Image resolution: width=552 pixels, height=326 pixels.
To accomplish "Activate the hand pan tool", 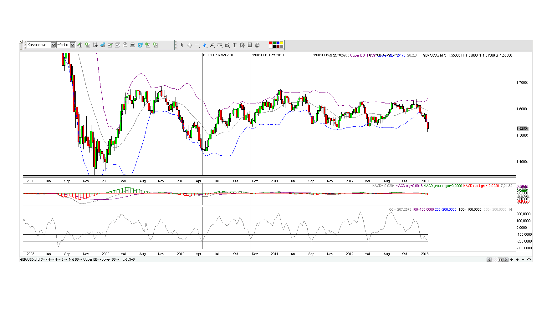I will point(190,45).
